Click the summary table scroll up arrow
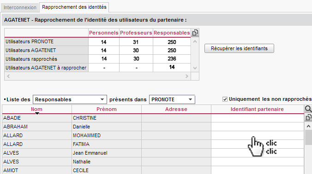Screen dimensions: 312x174 coord(195,41)
